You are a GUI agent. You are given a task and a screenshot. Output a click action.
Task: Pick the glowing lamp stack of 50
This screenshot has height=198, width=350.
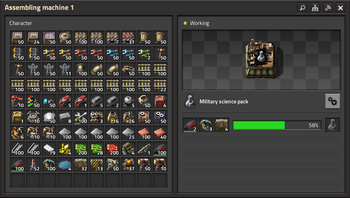click(x=49, y=117)
